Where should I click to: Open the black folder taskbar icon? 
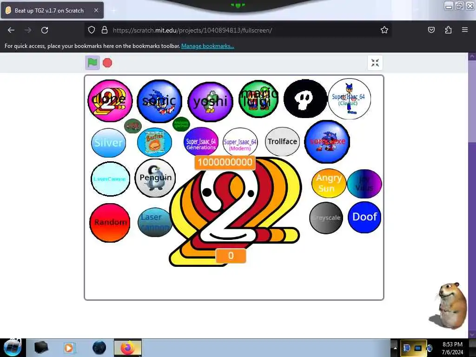pos(41,348)
